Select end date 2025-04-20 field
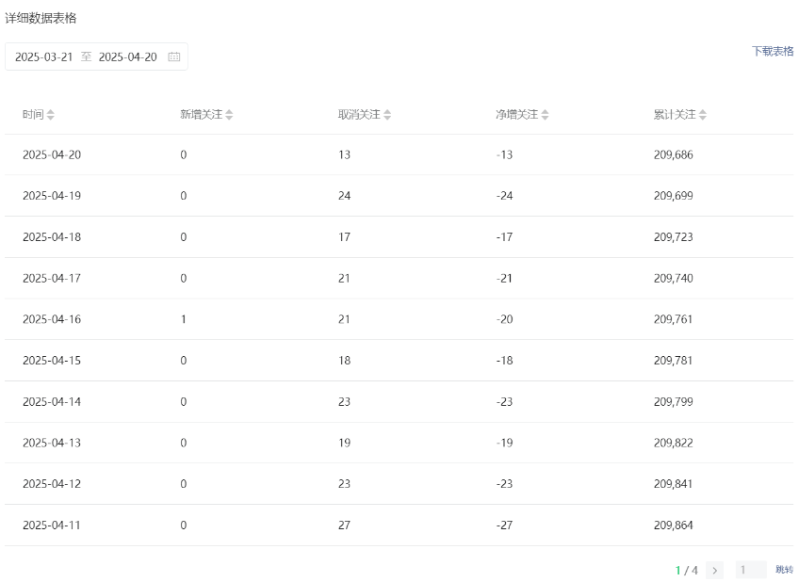This screenshot has height=582, width=799. click(x=128, y=57)
